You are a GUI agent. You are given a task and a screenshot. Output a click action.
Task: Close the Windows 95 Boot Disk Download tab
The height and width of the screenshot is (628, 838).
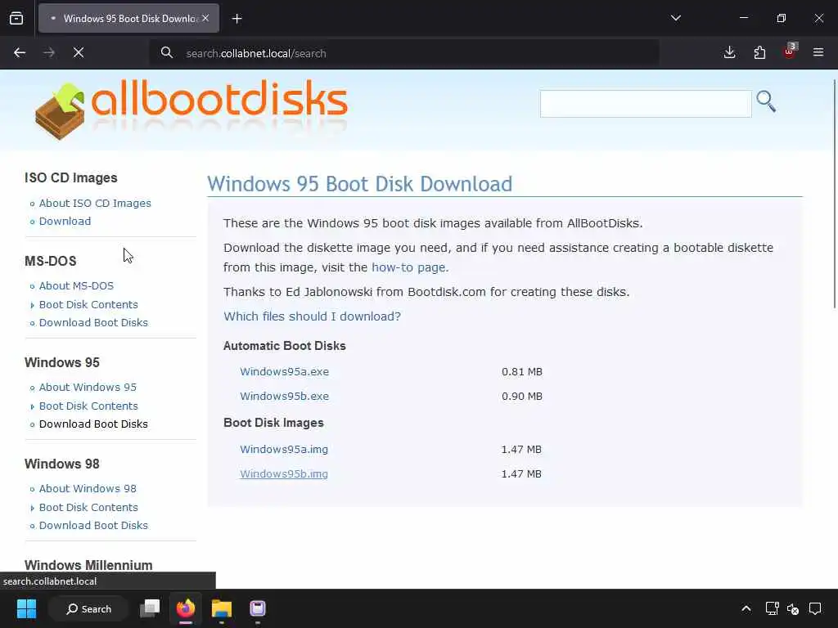[205, 18]
